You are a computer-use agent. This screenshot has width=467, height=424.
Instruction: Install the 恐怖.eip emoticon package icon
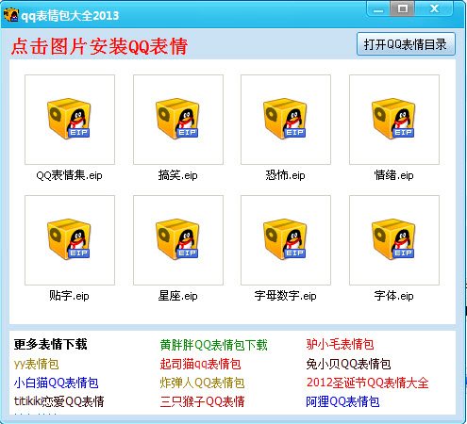286,120
